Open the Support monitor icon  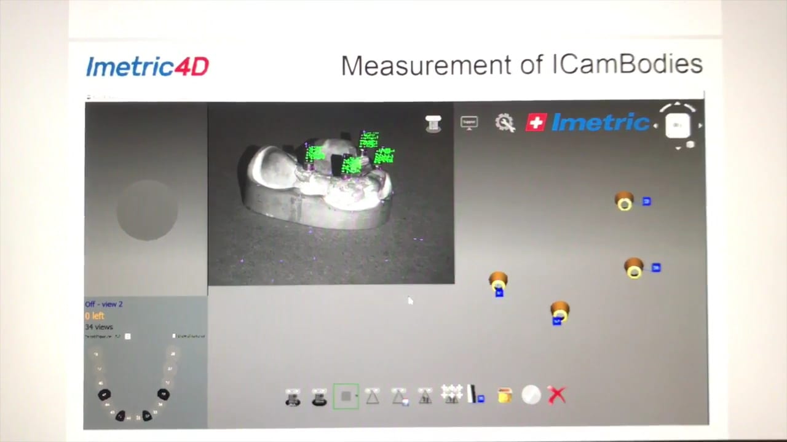tap(469, 123)
